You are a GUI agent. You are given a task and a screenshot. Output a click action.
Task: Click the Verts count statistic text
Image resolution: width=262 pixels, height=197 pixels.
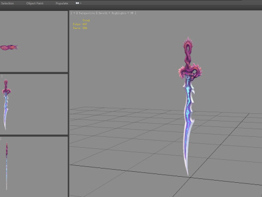[x=80, y=28]
